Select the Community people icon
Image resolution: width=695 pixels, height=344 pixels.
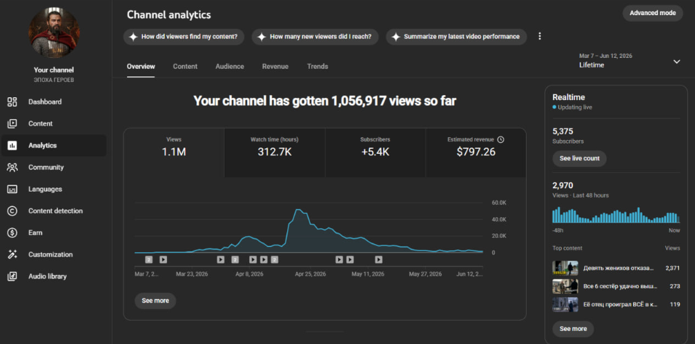tap(12, 168)
